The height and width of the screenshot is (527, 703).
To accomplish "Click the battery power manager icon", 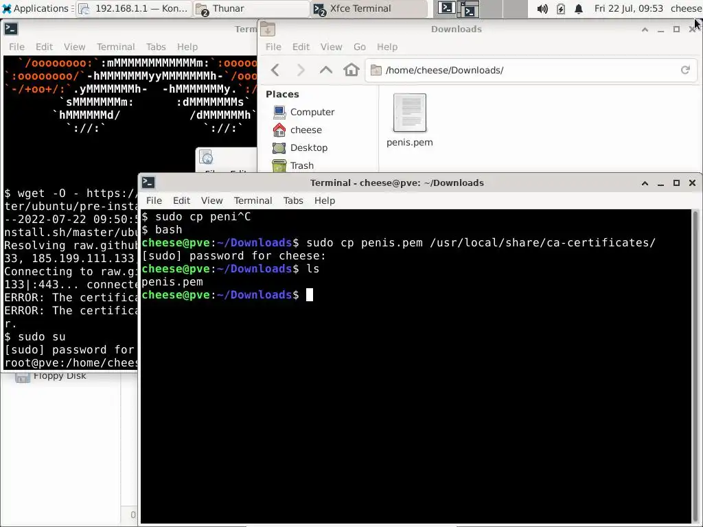I will (560, 8).
